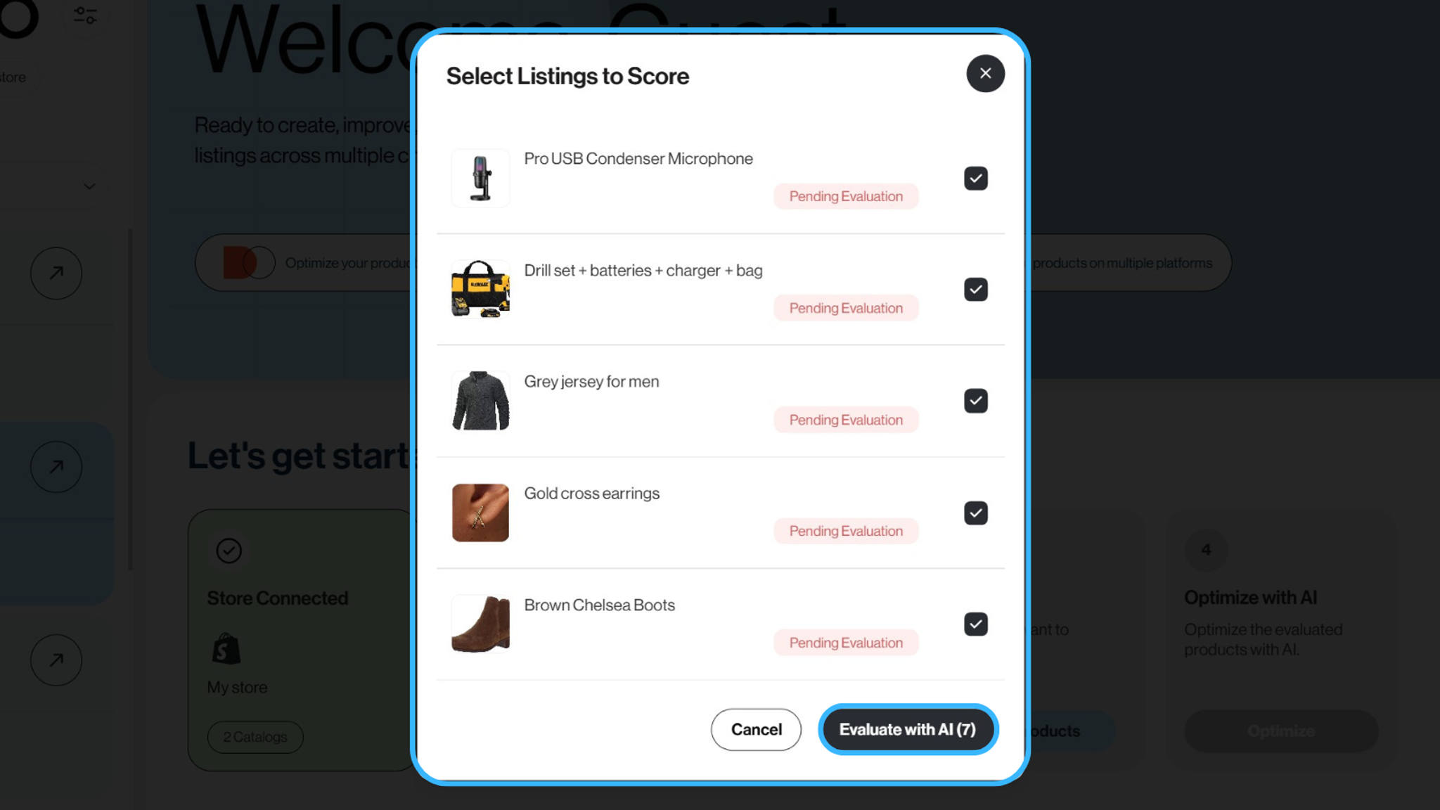Open the filter sliders icon in sidebar
The height and width of the screenshot is (810, 1440).
(85, 15)
